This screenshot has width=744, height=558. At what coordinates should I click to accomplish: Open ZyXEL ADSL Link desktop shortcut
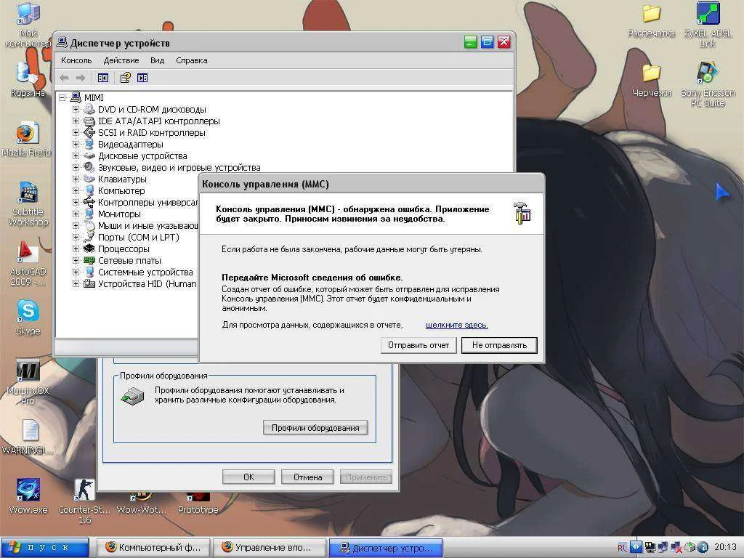tap(708, 25)
